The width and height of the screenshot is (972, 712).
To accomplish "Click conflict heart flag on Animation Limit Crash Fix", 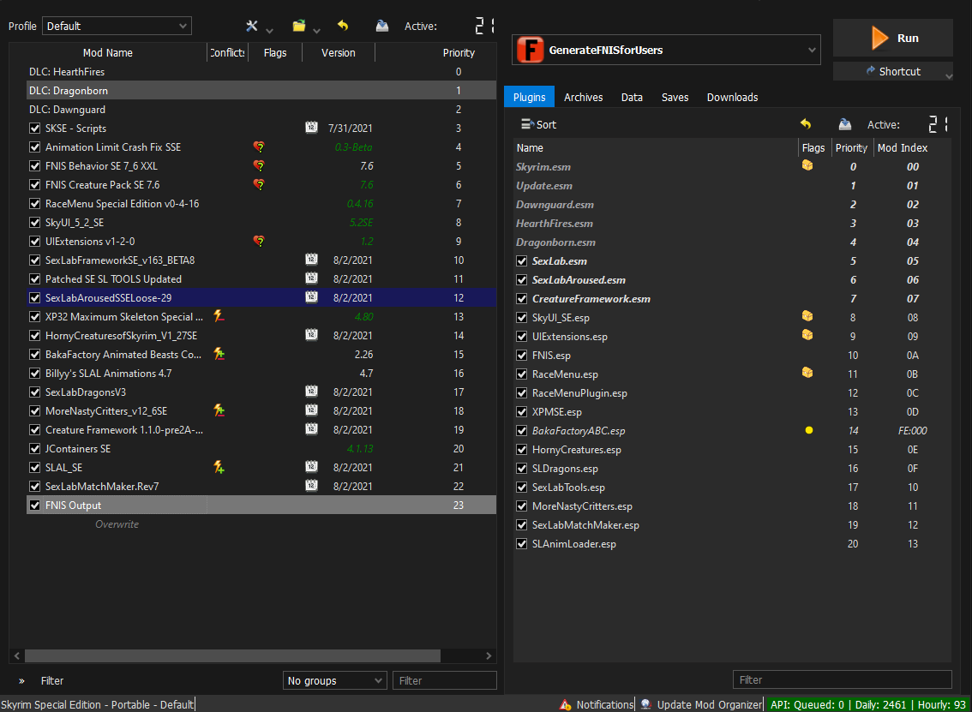I will 259,147.
